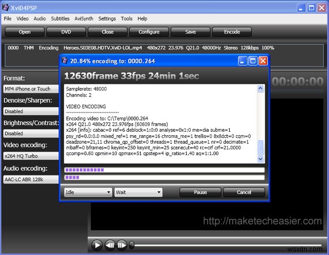Viewport: 329px width, 255px height.
Task: Open the Format dropdown MP4 iPhone or Touch
Action: click(31, 89)
